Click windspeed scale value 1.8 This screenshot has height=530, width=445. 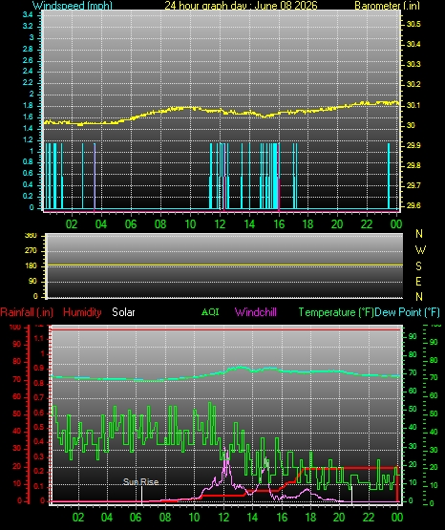[28, 105]
